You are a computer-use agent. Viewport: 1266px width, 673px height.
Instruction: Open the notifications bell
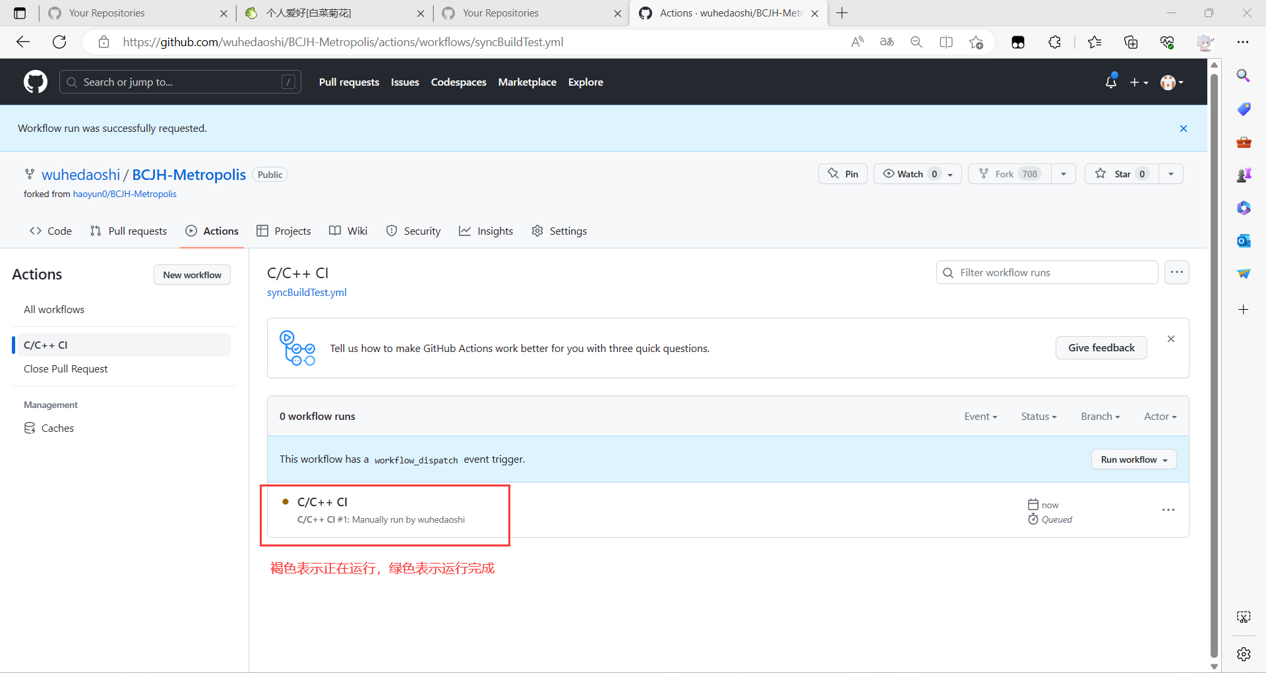1111,82
